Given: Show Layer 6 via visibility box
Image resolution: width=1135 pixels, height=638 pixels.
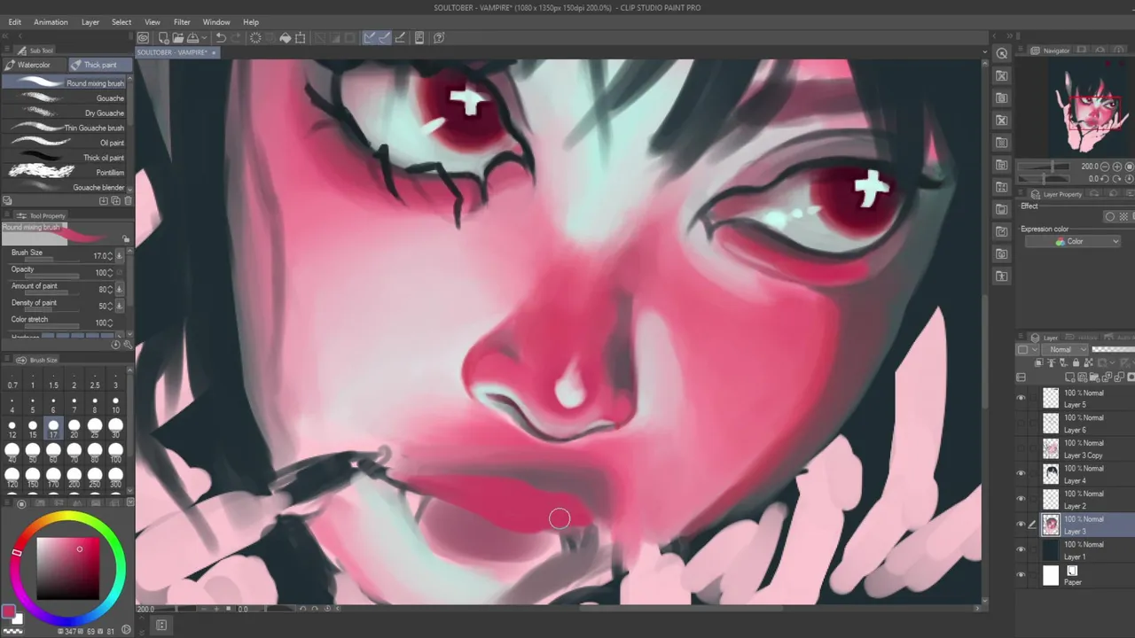Looking at the screenshot, I should point(1021,424).
